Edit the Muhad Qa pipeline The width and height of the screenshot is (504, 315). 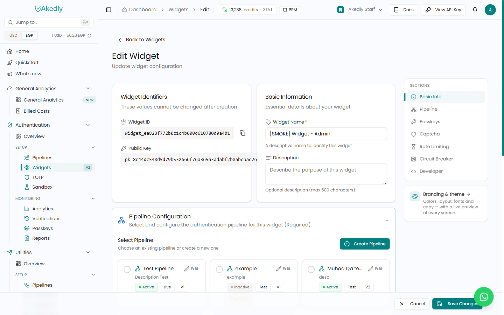tap(376, 269)
